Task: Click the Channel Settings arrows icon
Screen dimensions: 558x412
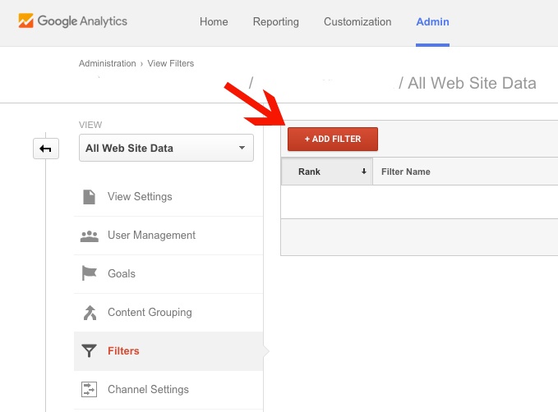Action: point(89,390)
